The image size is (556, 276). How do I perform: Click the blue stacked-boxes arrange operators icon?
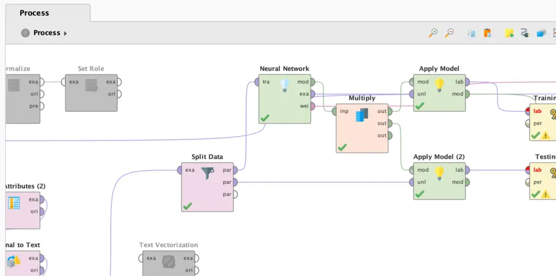541,33
